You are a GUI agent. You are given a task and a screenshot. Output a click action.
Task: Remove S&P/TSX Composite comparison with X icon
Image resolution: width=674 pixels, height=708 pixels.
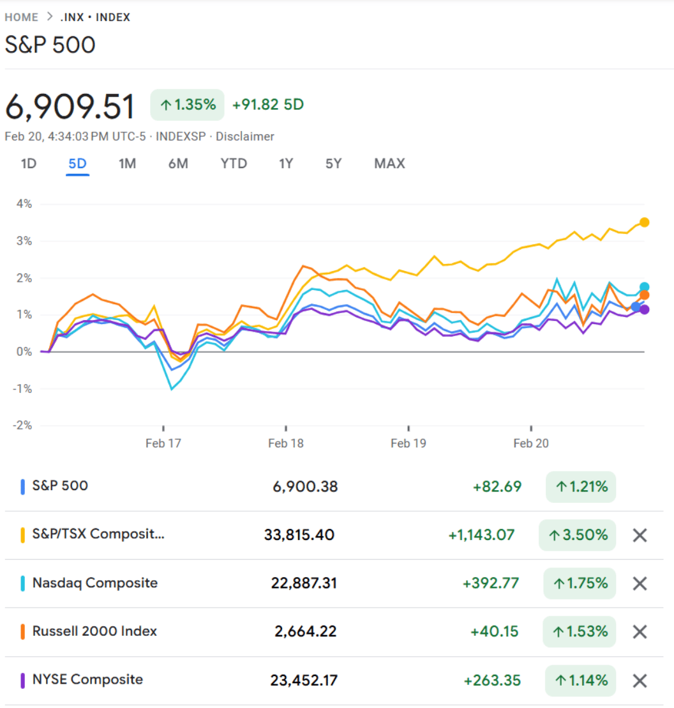(640, 535)
